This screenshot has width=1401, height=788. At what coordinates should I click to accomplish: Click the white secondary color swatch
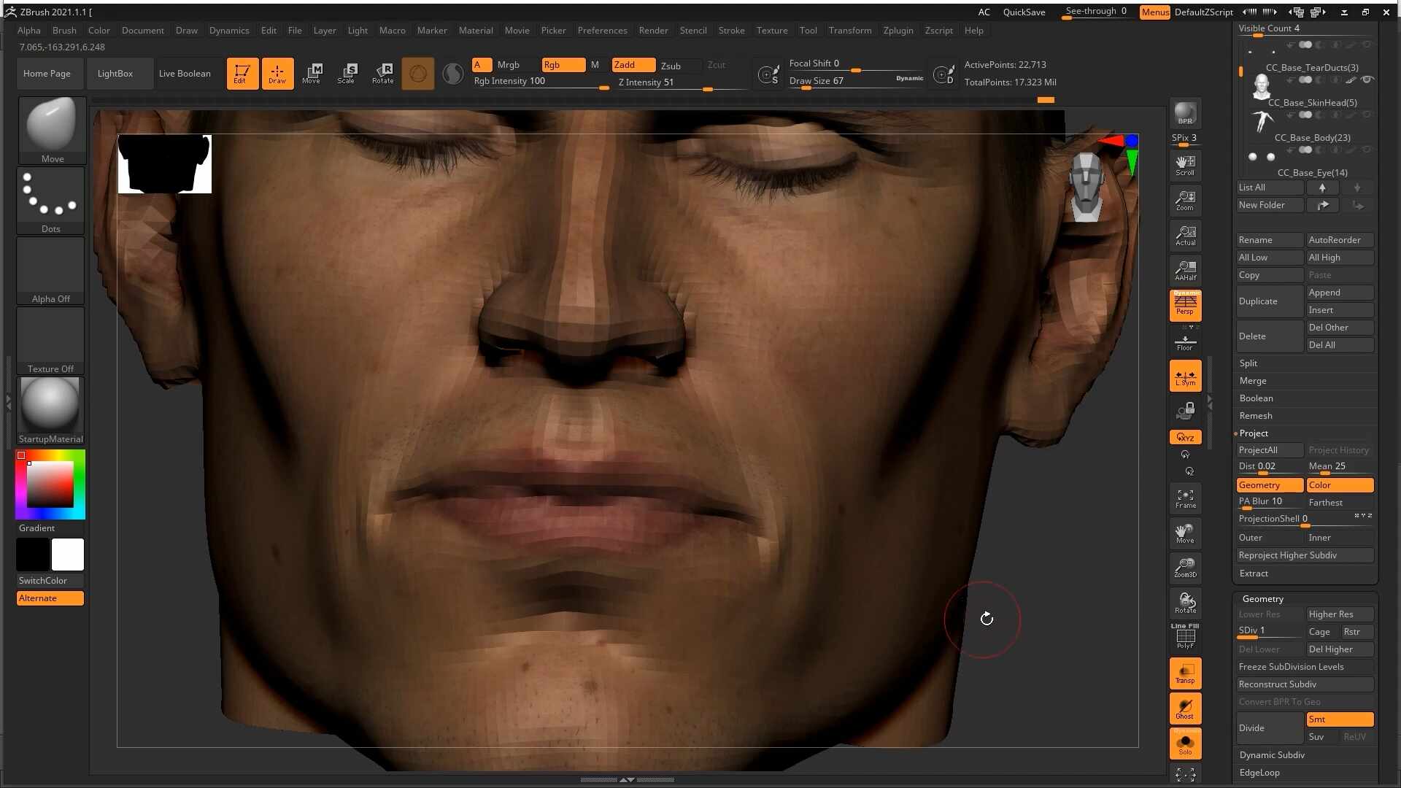tap(68, 555)
